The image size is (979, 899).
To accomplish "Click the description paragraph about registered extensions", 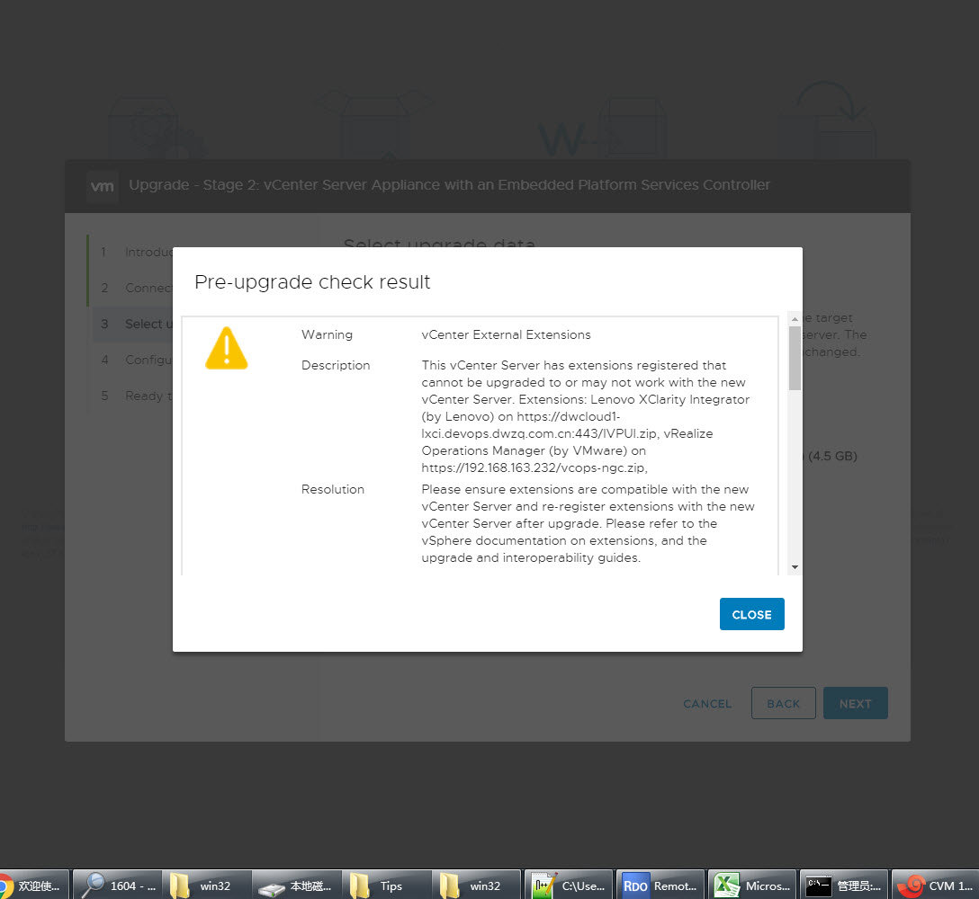I will (586, 416).
